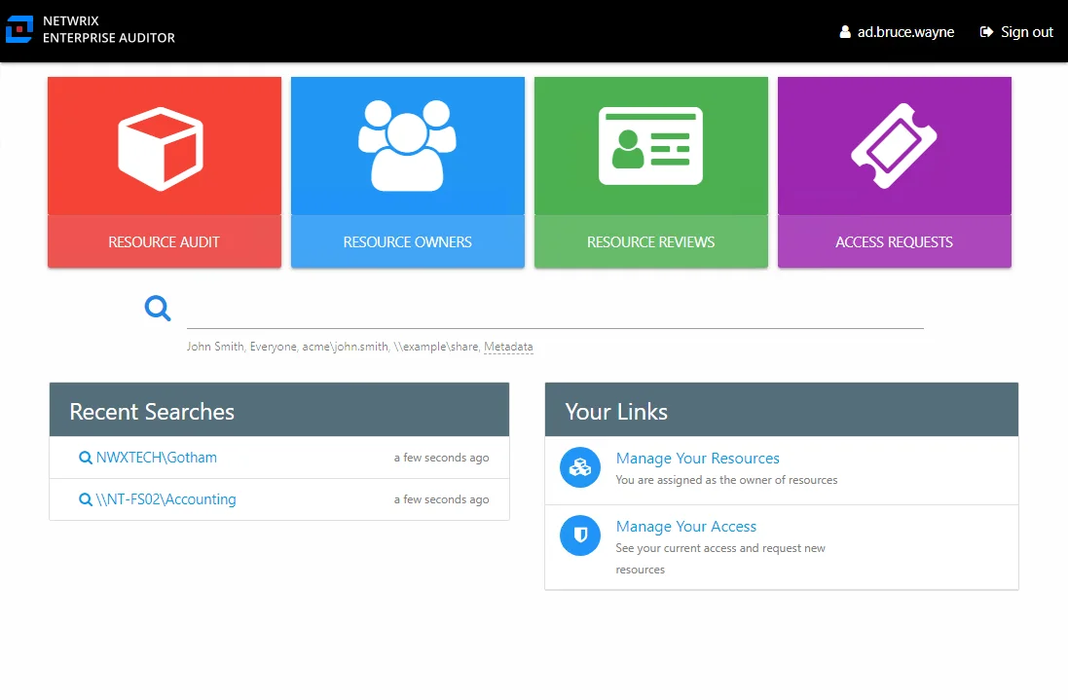
Task: Click 'You are assigned as the owner' text
Action: click(726, 480)
